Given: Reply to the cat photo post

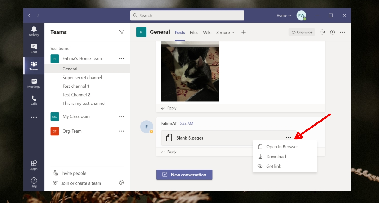Looking at the screenshot, I should click(169, 108).
